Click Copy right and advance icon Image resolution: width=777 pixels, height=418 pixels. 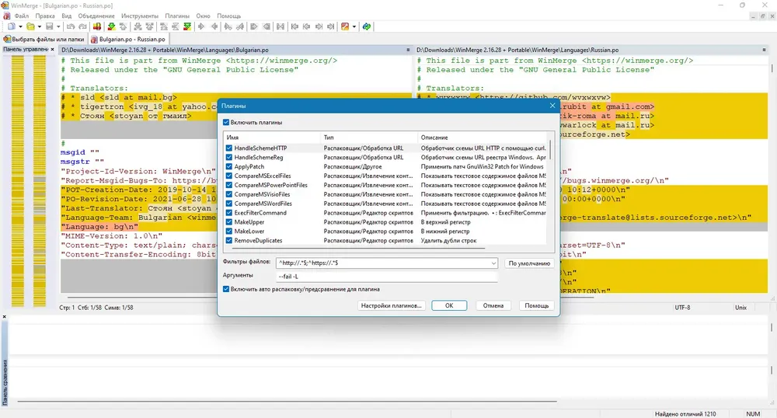click(228, 26)
